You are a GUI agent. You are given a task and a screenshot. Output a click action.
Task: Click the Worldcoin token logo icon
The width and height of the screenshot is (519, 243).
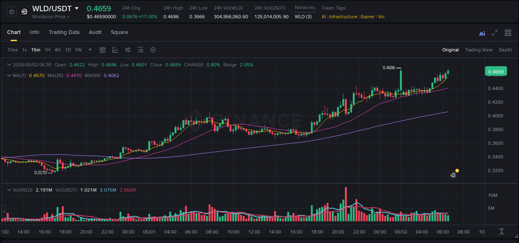click(24, 12)
